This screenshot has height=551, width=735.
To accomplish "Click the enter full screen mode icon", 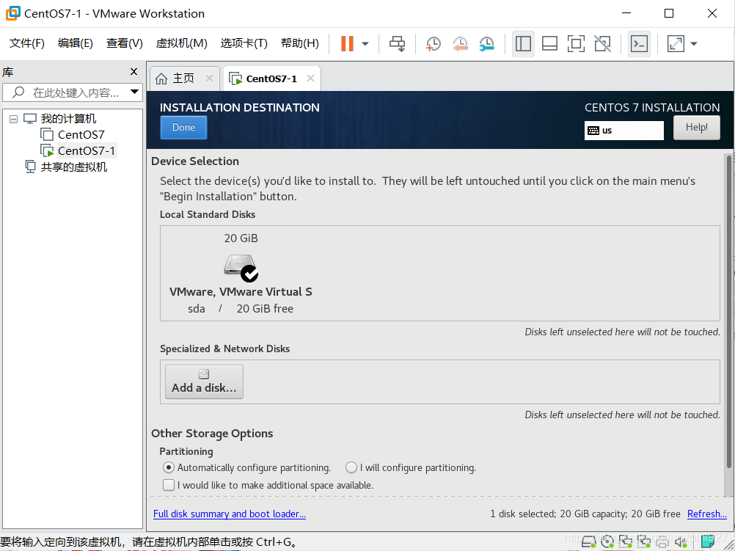I will coord(576,43).
